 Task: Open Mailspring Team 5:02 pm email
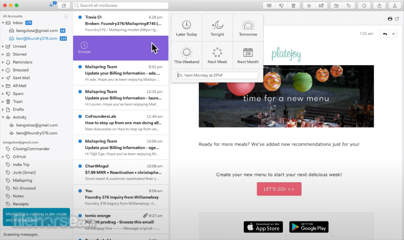click(121, 73)
